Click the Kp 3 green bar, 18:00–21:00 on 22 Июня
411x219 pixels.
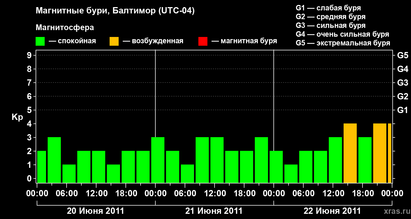coord(365,160)
